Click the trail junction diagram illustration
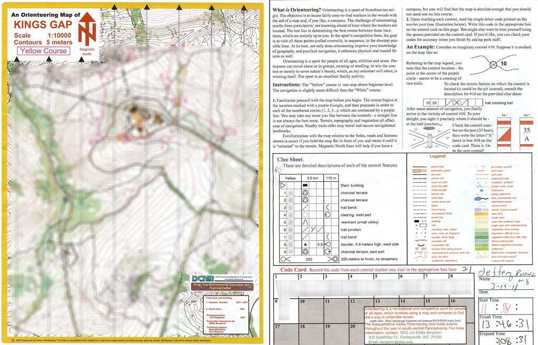The width and height of the screenshot is (538, 345). point(428,135)
